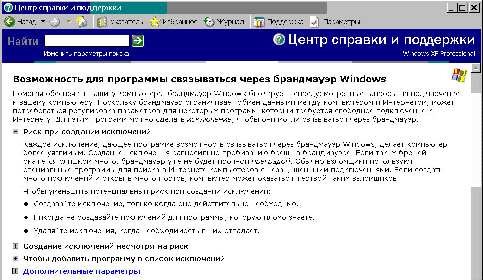Click bullet Никогда не создавайте исключений
This screenshot has width=483, height=280.
[174, 217]
